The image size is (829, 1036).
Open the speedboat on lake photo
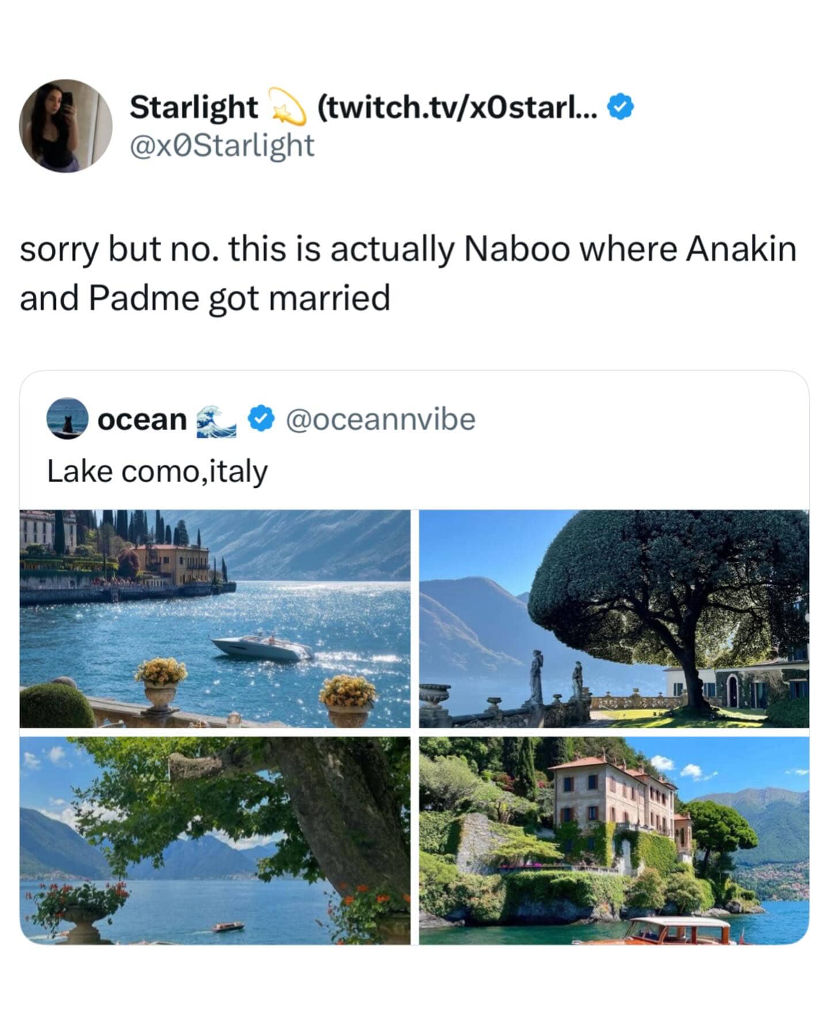click(x=215, y=619)
